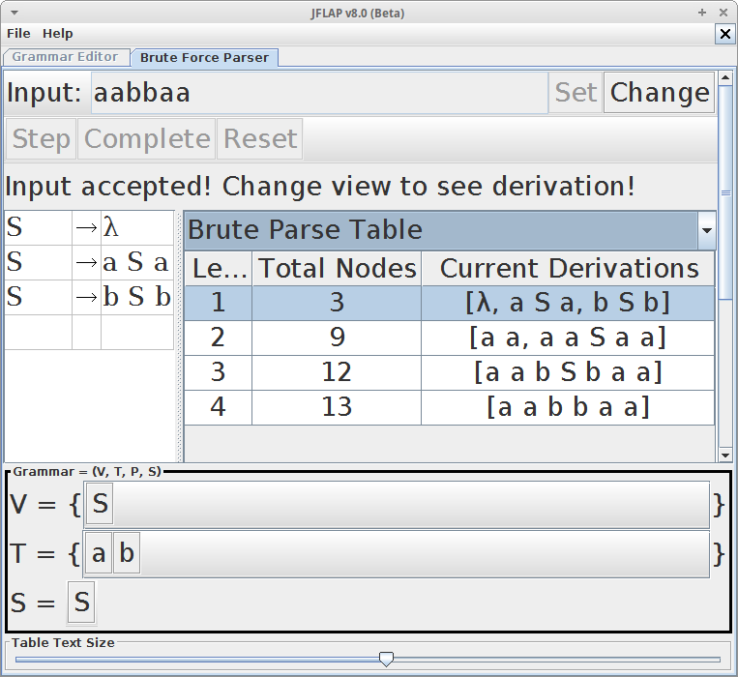Viewport: 738px width, 677px height.
Task: Select the level 2 row in parse table
Action: [x=449, y=338]
